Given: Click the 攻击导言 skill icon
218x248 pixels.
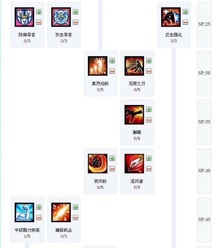Looking at the screenshot, I should point(61,17).
